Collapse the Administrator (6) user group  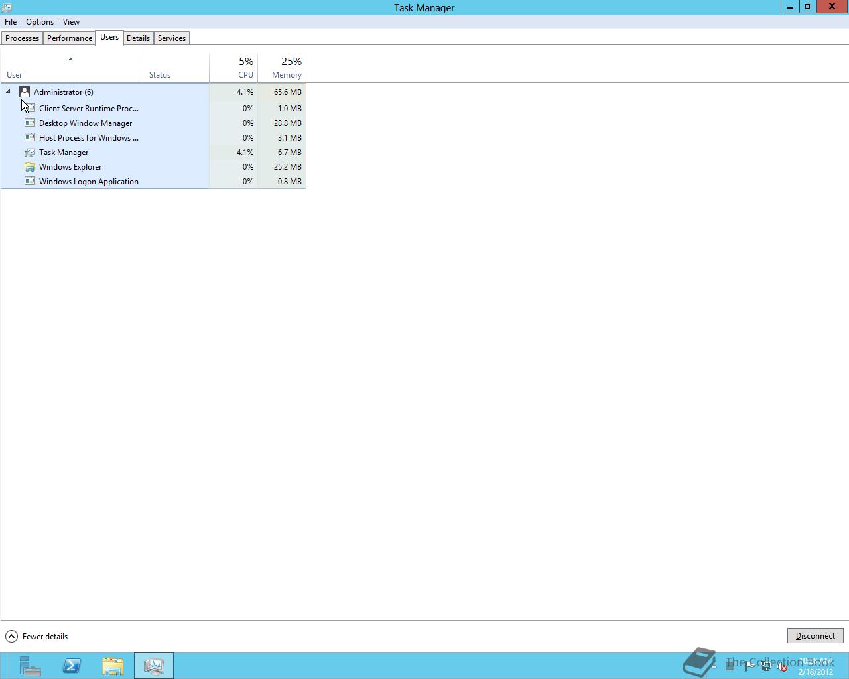point(9,92)
